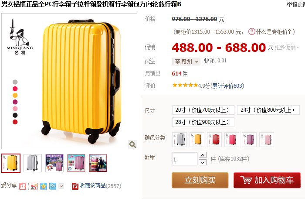Share via the Weibo icon
The height and width of the screenshot is (202, 305).
34,186
